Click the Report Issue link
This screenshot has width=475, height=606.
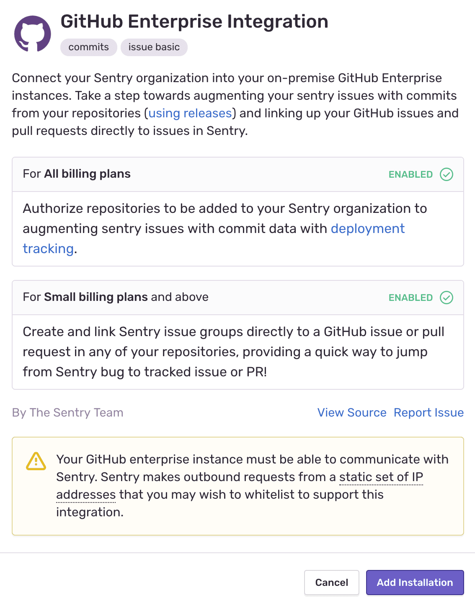[x=429, y=412]
